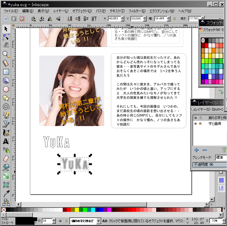Image resolution: width=227 pixels, height=226 pixels.
Task: Select the Connector diagram tool
Action: [x=6, y=202]
